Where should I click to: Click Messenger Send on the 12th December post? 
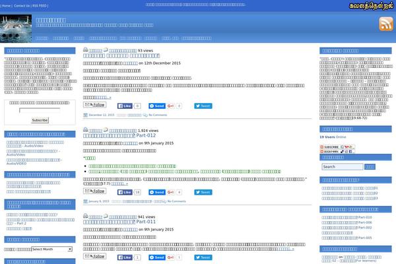click(157, 106)
